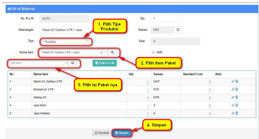Click search icon next to Nama Item
Viewport: 259px width, 139px height.
(113, 52)
